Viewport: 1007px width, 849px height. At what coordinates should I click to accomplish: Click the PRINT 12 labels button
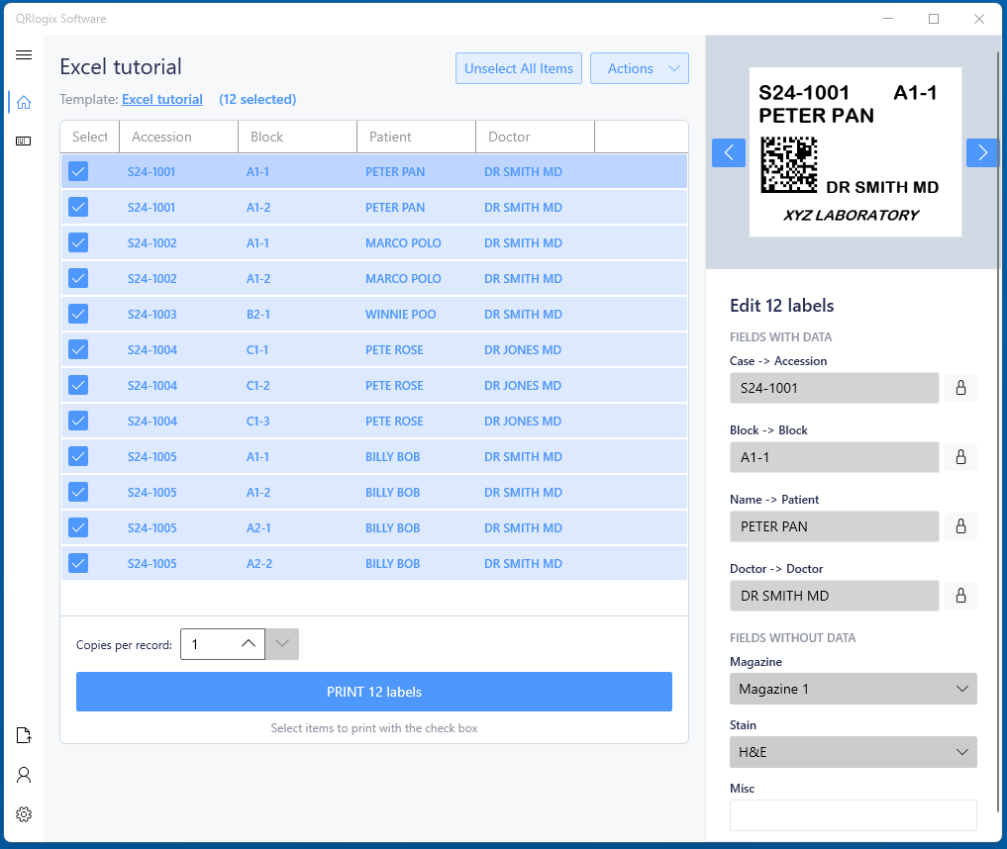coord(374,692)
